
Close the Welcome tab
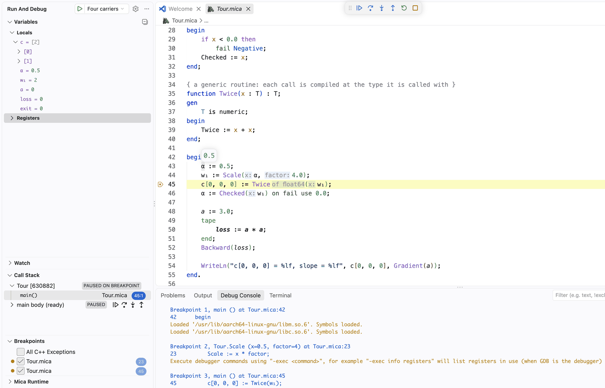[199, 9]
